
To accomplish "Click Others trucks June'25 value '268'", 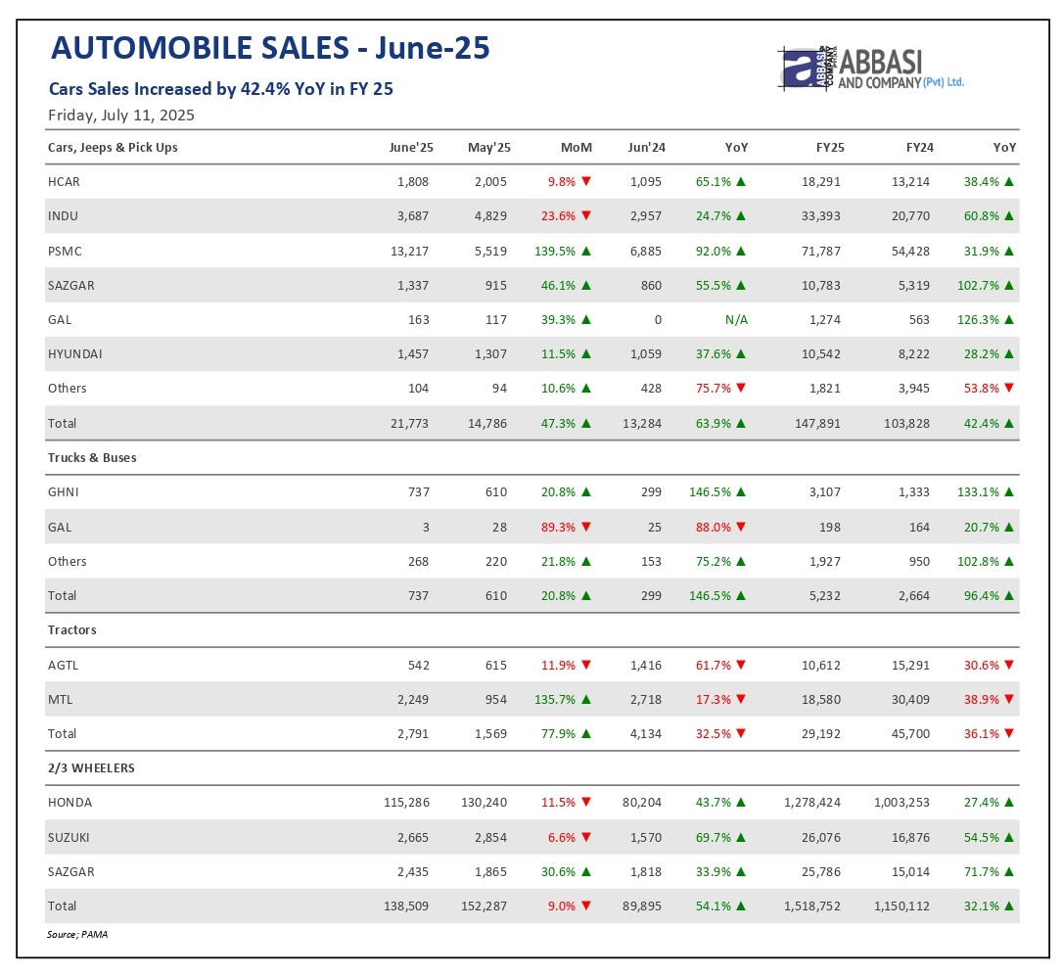I will tap(419, 562).
